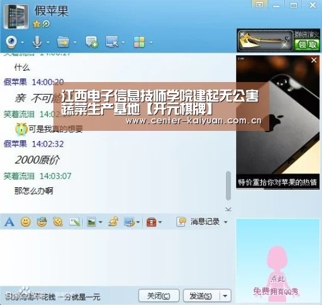Expand the 消息记录 dropdown arrow
Viewport: 322px width, 305px height.
pyautogui.click(x=225, y=222)
